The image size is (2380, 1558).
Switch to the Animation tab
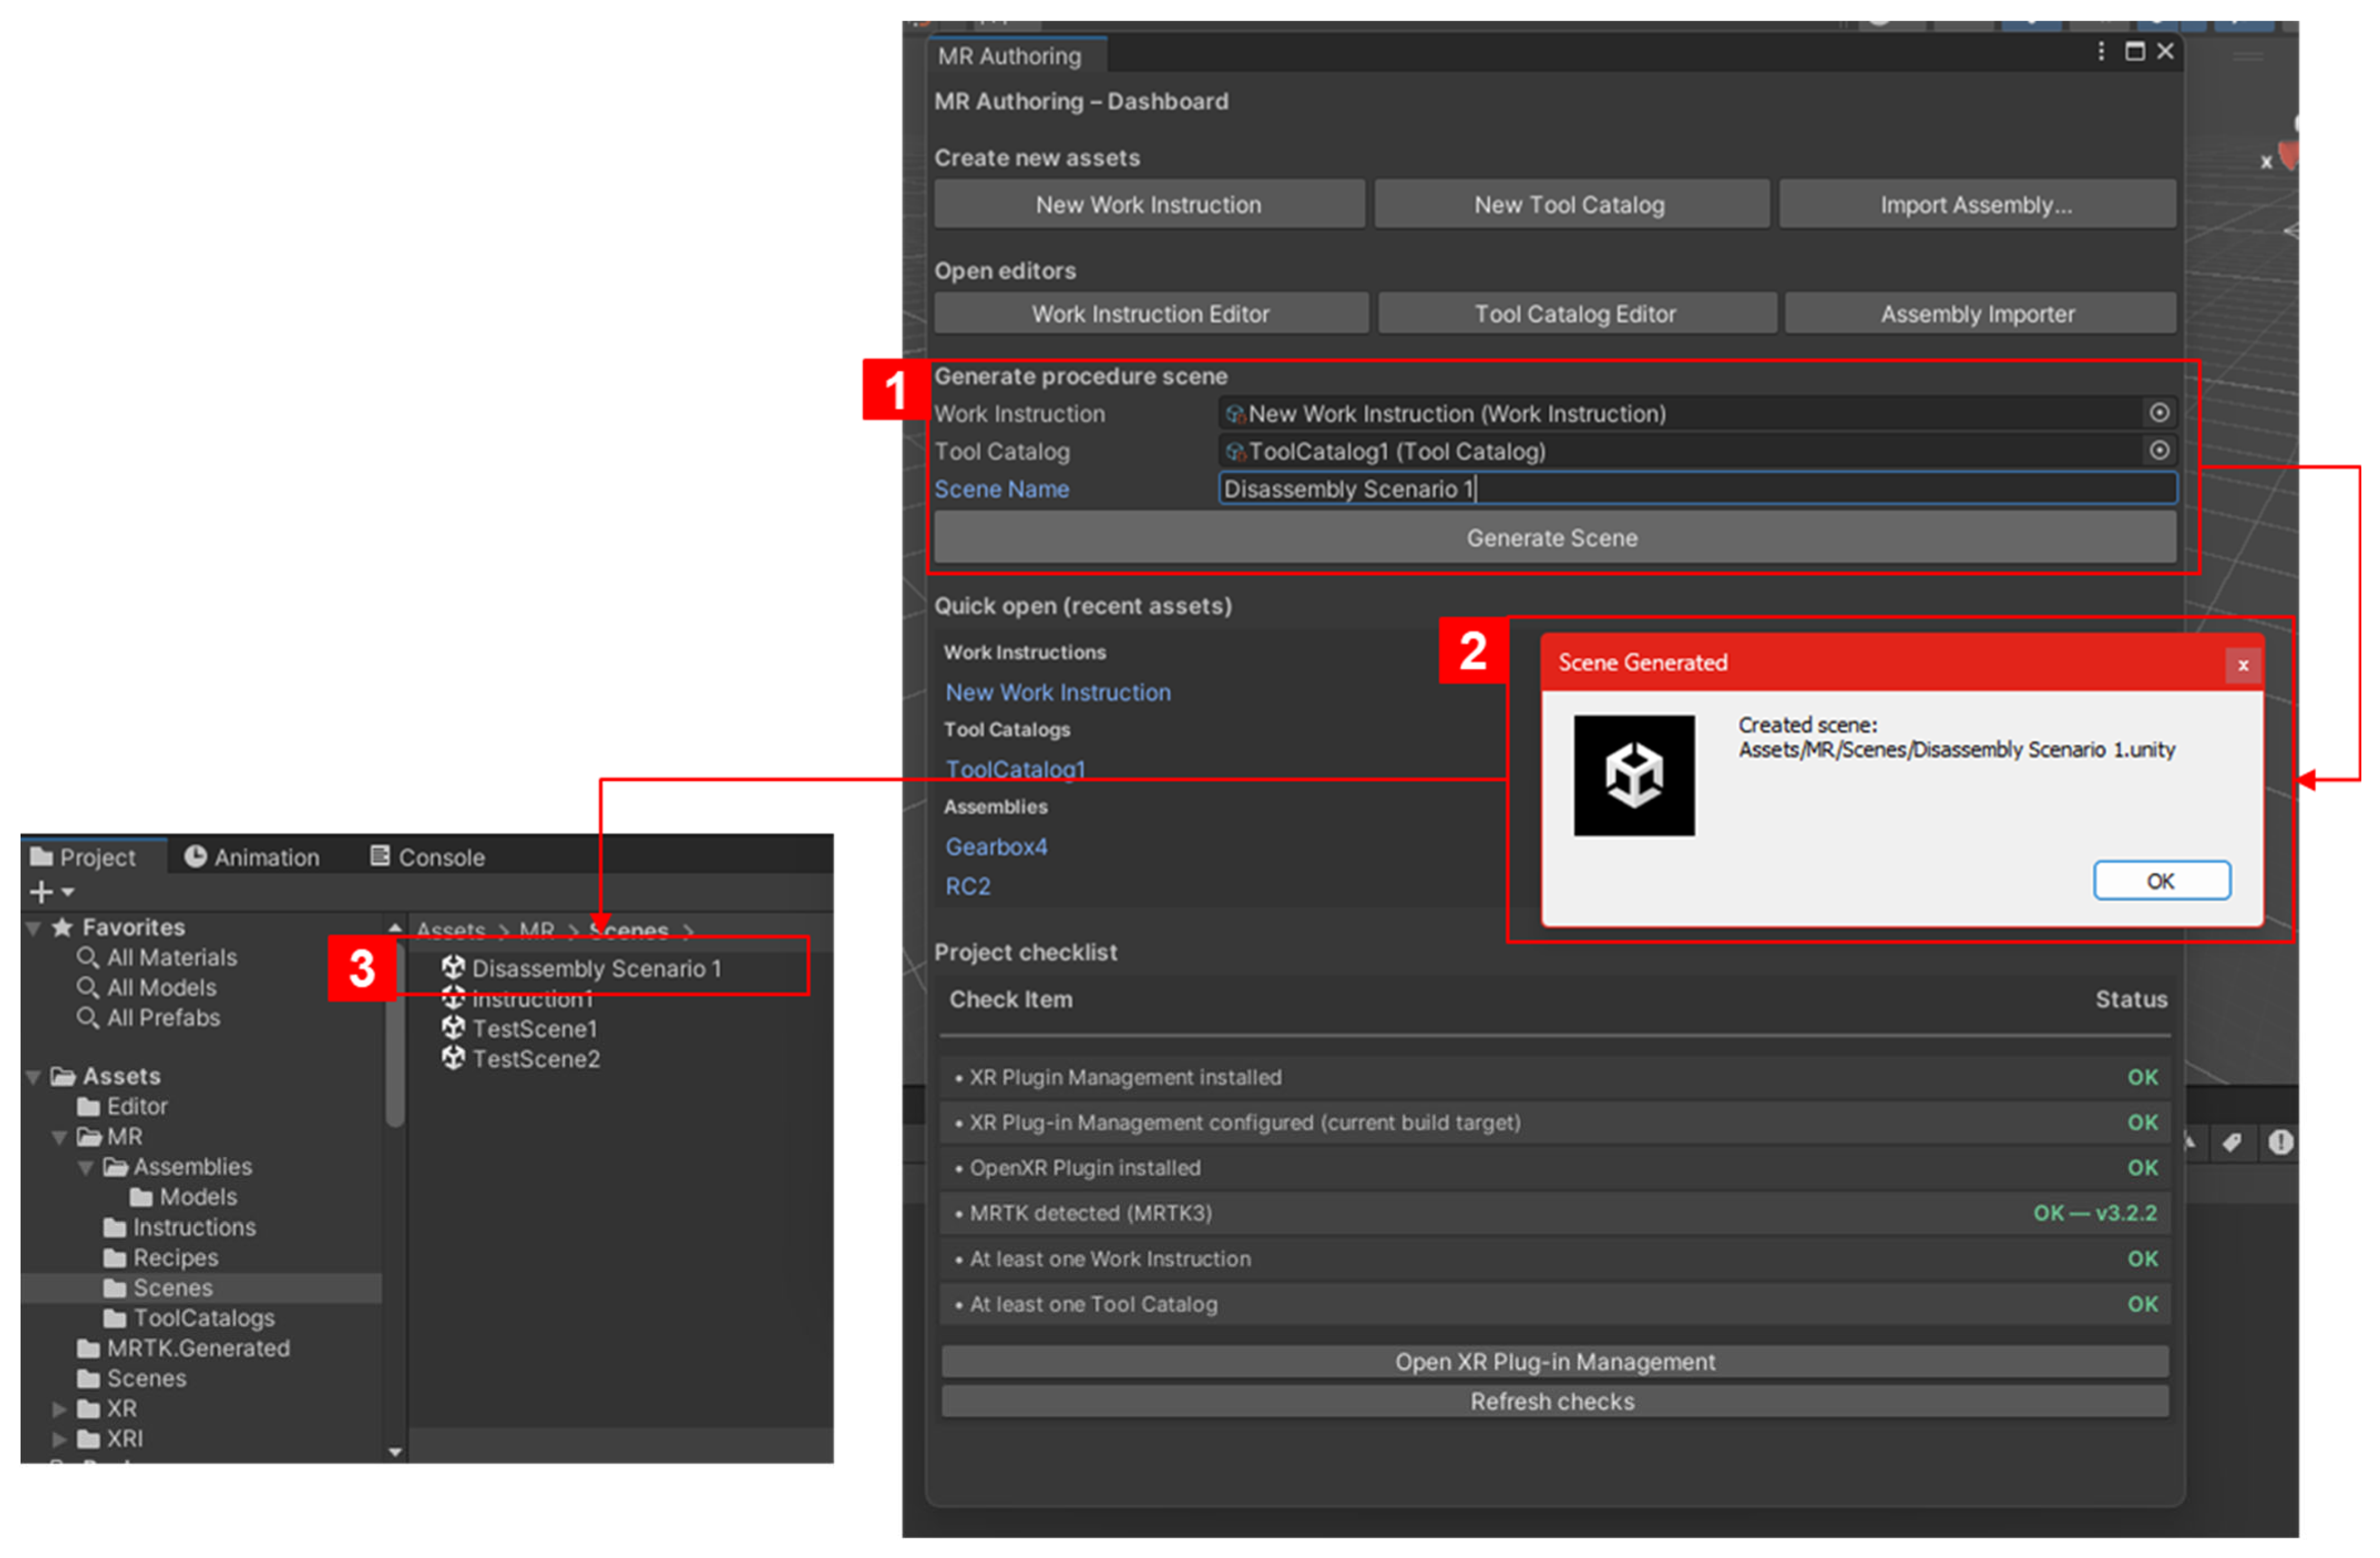pyautogui.click(x=252, y=857)
